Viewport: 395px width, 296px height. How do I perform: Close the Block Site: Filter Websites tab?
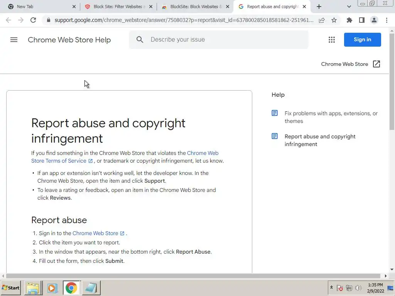151,7
